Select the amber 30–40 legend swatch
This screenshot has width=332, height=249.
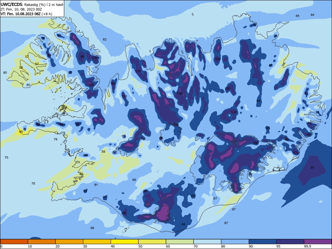click(97, 242)
